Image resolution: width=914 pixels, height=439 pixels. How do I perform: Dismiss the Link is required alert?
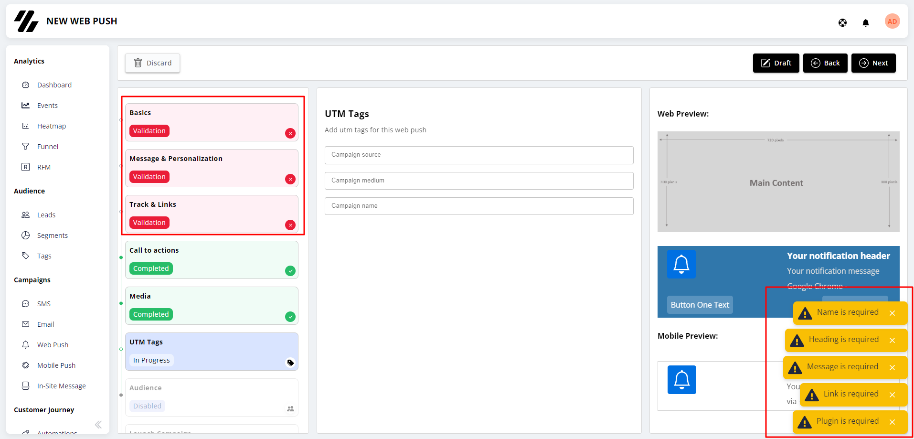(892, 395)
